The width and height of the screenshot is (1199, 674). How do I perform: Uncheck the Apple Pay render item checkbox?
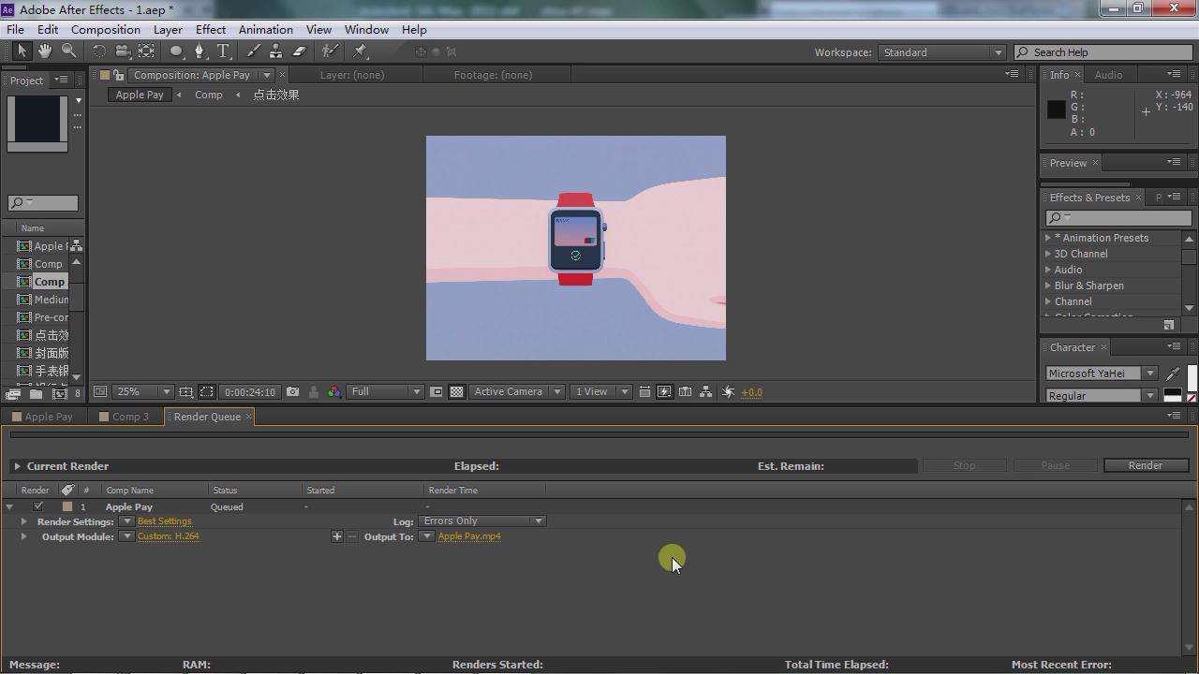38,506
